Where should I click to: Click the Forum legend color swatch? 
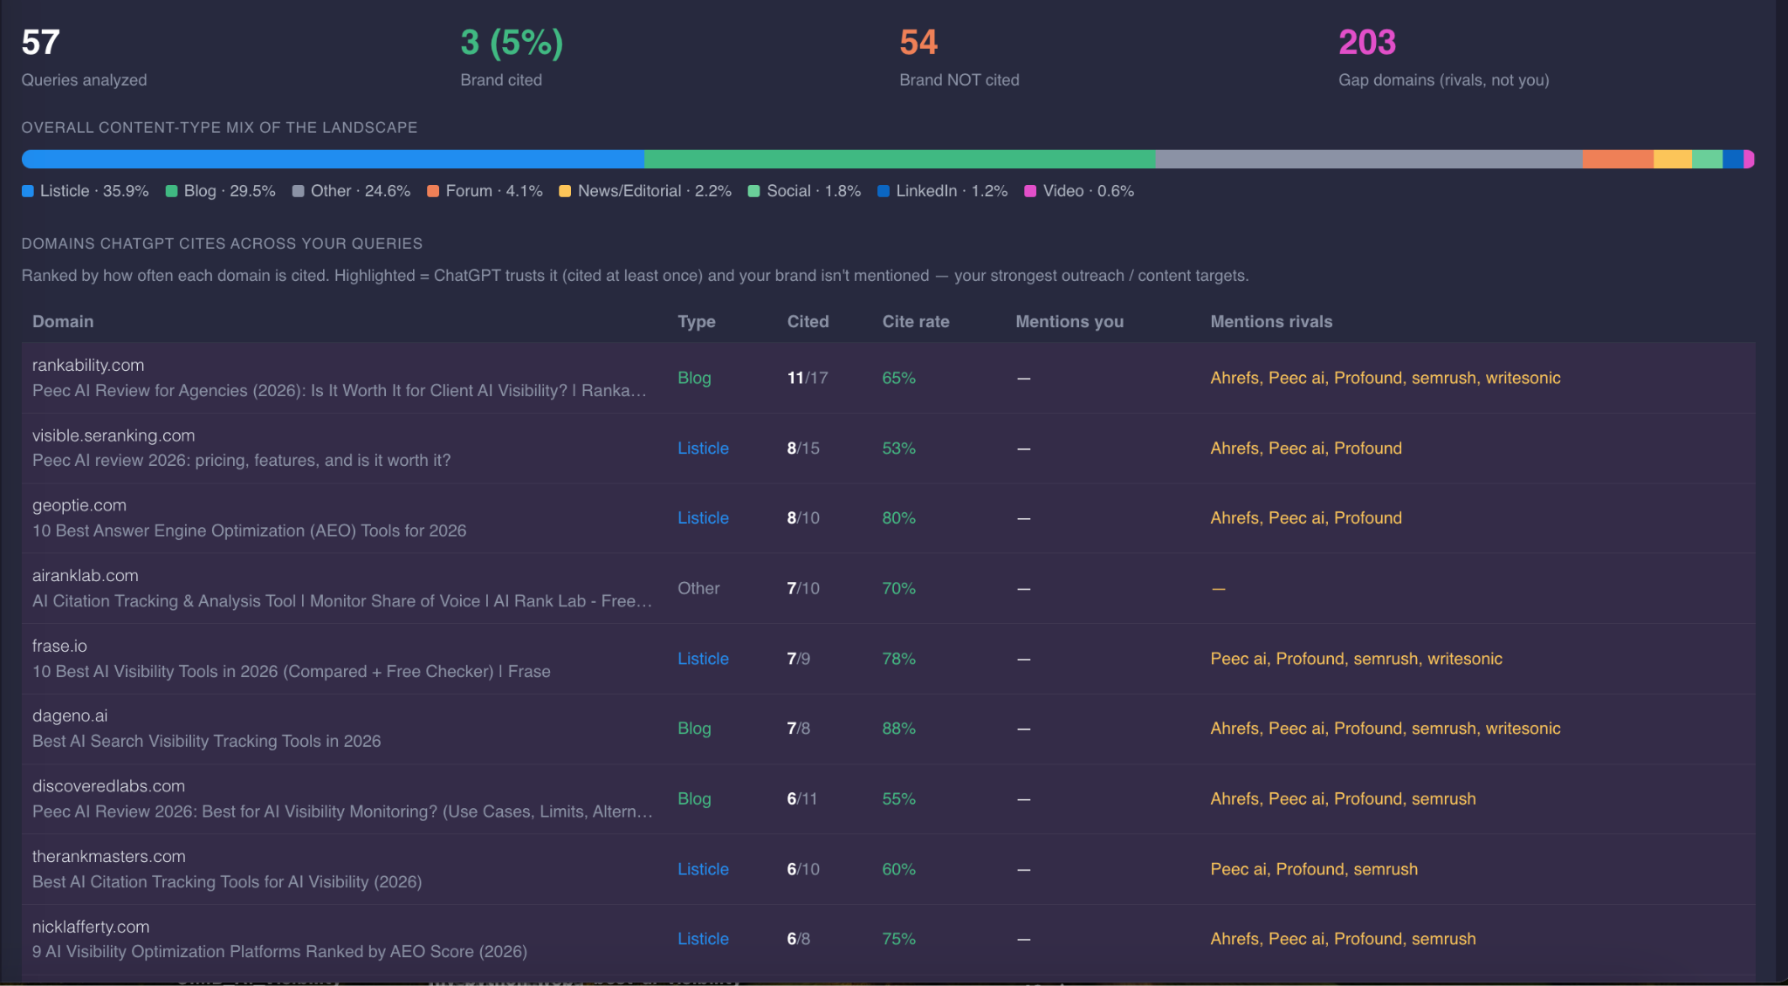pyautogui.click(x=433, y=191)
